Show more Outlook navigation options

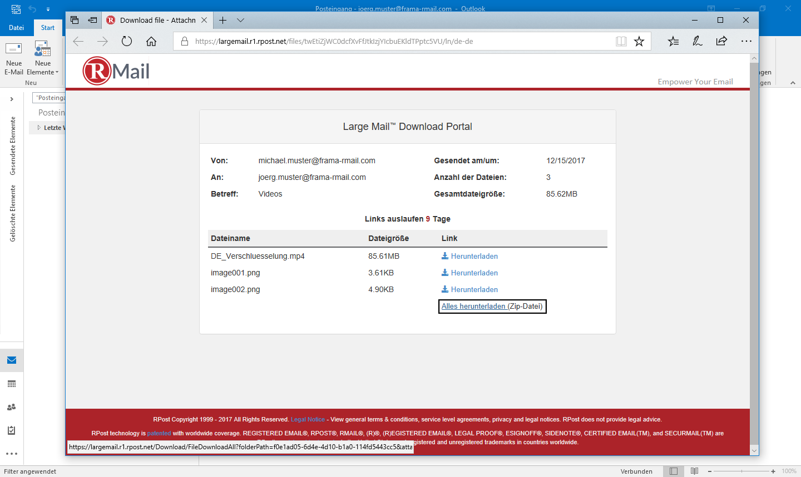[x=12, y=454]
